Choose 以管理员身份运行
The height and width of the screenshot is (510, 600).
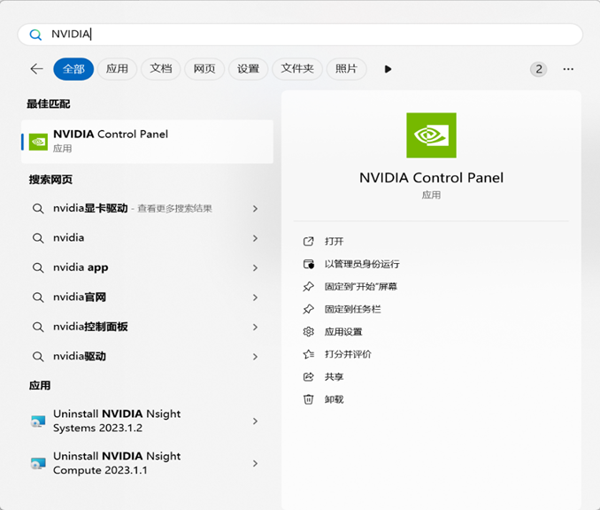click(x=362, y=264)
